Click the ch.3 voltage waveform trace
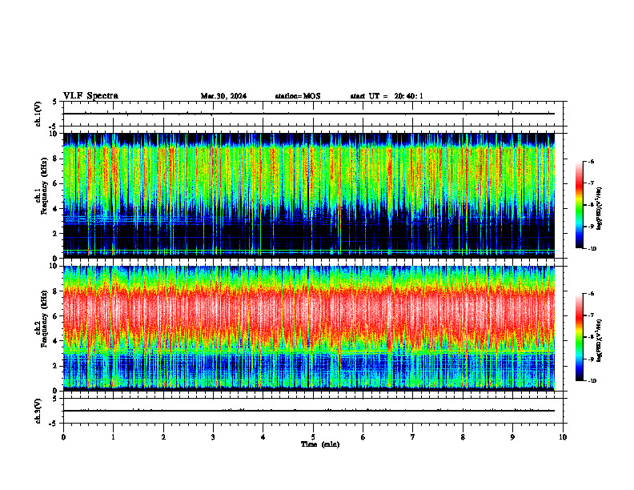The height and width of the screenshot is (490, 634). [309, 411]
